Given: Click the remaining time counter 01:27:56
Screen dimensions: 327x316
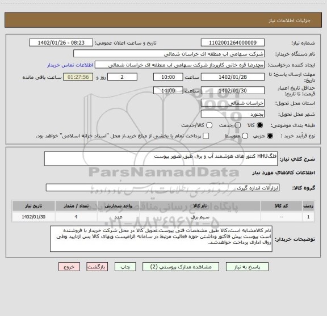Looking at the screenshot, I should (78, 77).
